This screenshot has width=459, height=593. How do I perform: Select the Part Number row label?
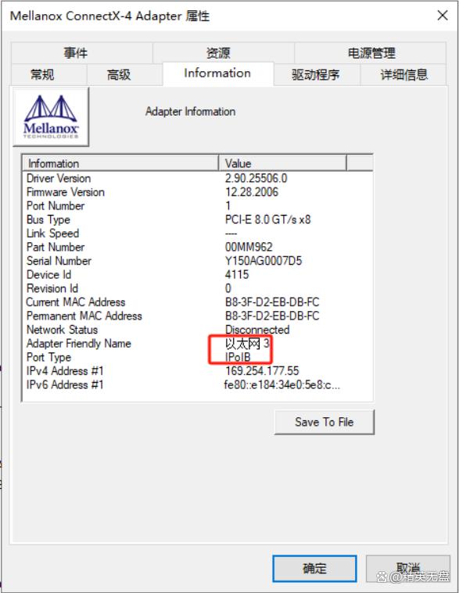56,247
